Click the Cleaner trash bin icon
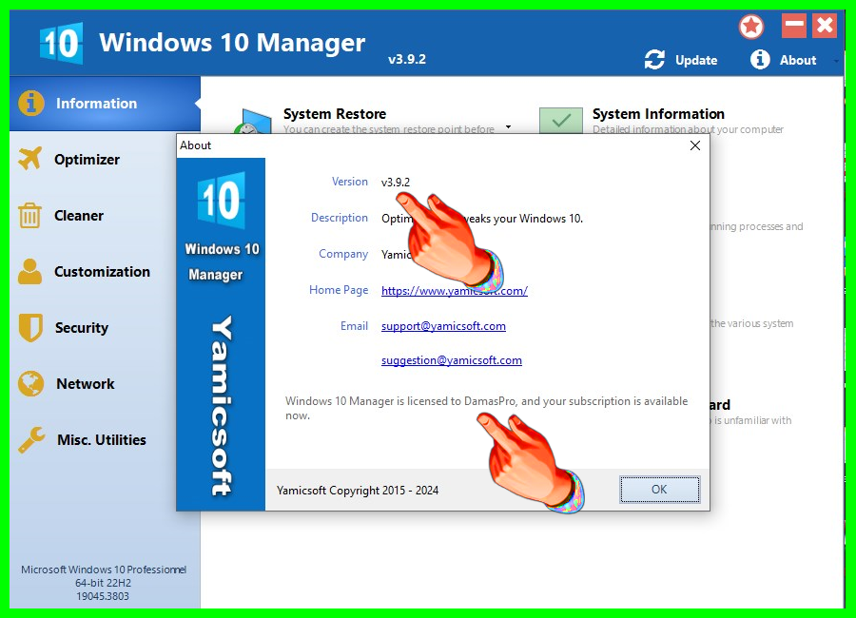The height and width of the screenshot is (618, 856). pos(29,215)
